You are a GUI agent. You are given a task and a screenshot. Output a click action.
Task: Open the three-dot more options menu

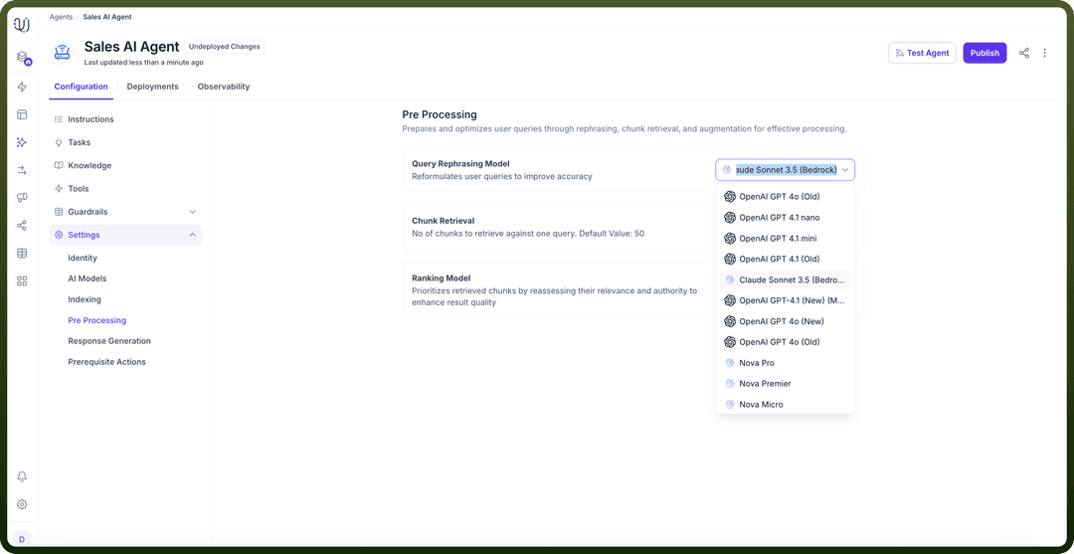point(1044,53)
